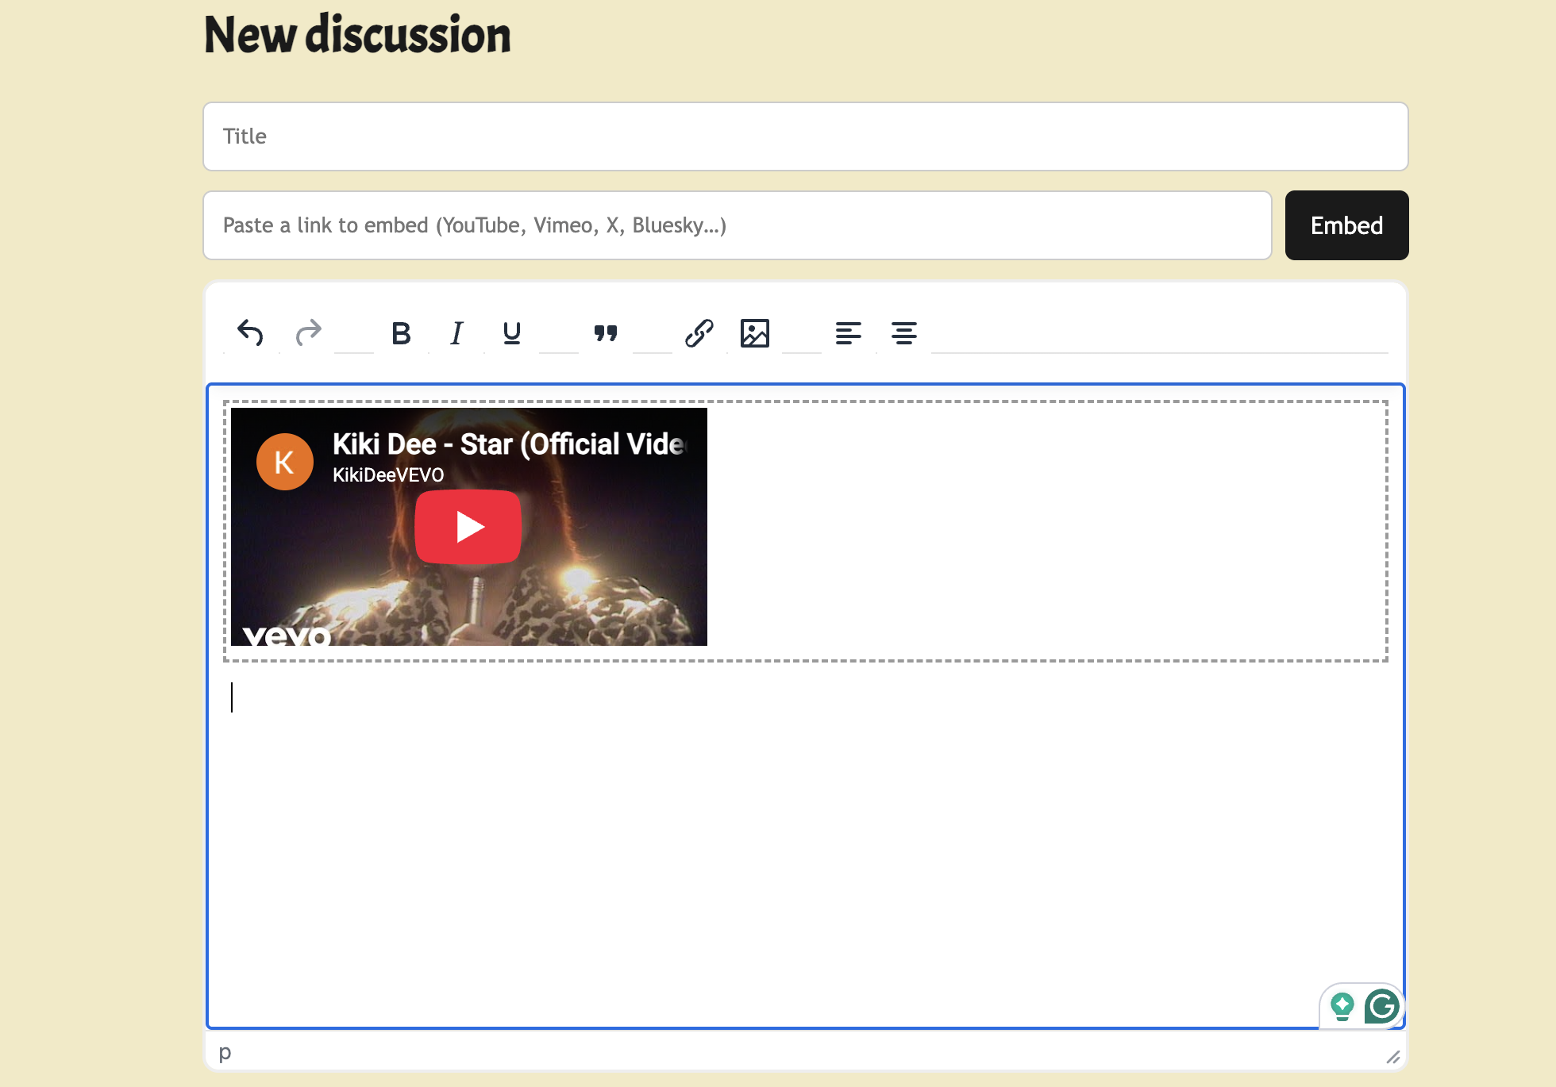This screenshot has height=1087, width=1556.
Task: Click the vevo logo on video thumbnail
Action: pyautogui.click(x=286, y=635)
